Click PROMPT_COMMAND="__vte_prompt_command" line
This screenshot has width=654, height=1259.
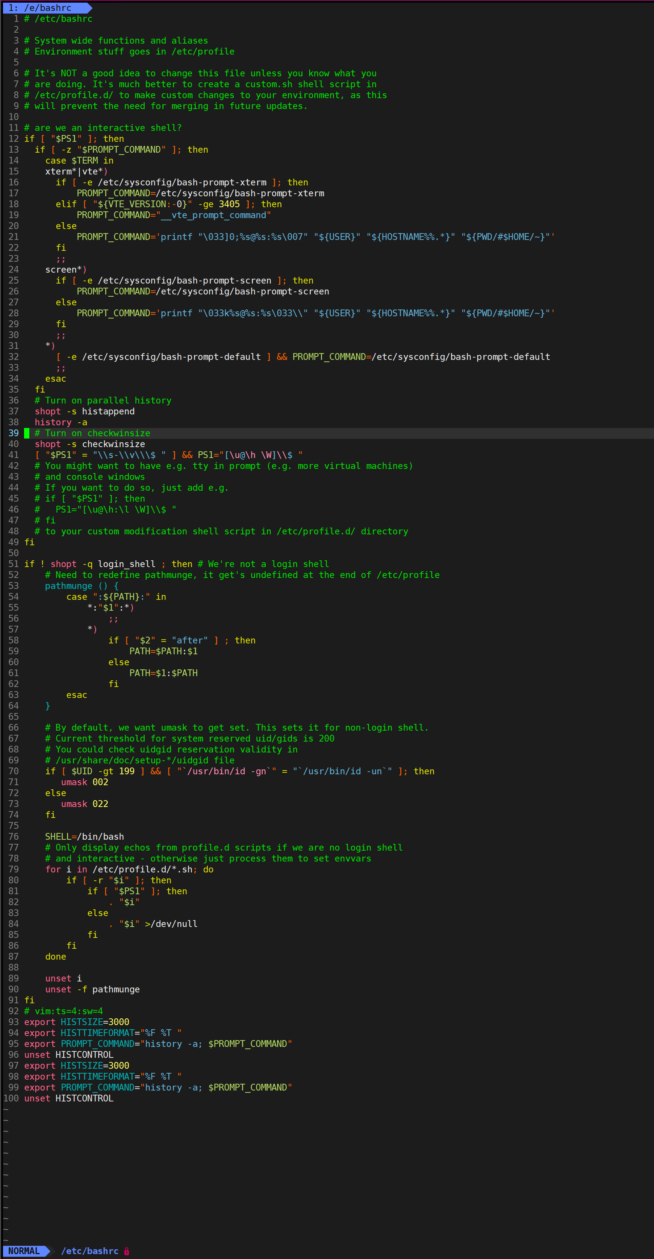174,215
